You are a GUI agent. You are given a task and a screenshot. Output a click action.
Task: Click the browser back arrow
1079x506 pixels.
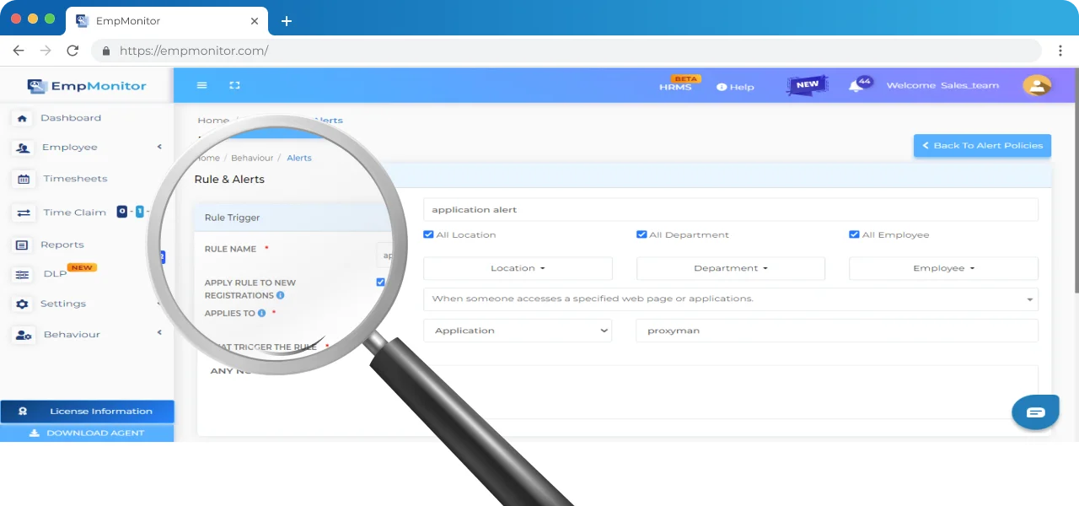click(19, 51)
